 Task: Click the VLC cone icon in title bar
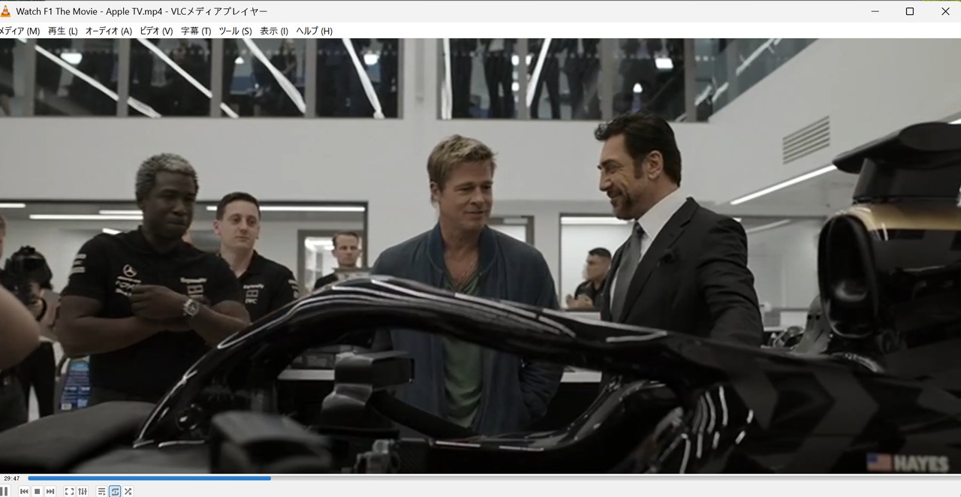pos(5,11)
